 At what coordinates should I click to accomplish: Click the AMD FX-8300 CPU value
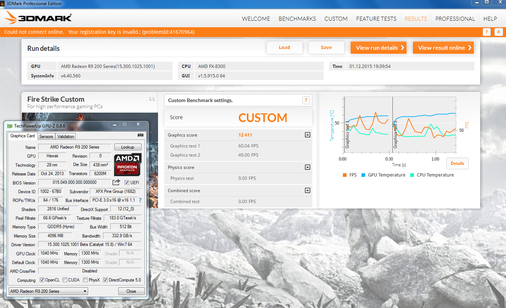(x=212, y=66)
